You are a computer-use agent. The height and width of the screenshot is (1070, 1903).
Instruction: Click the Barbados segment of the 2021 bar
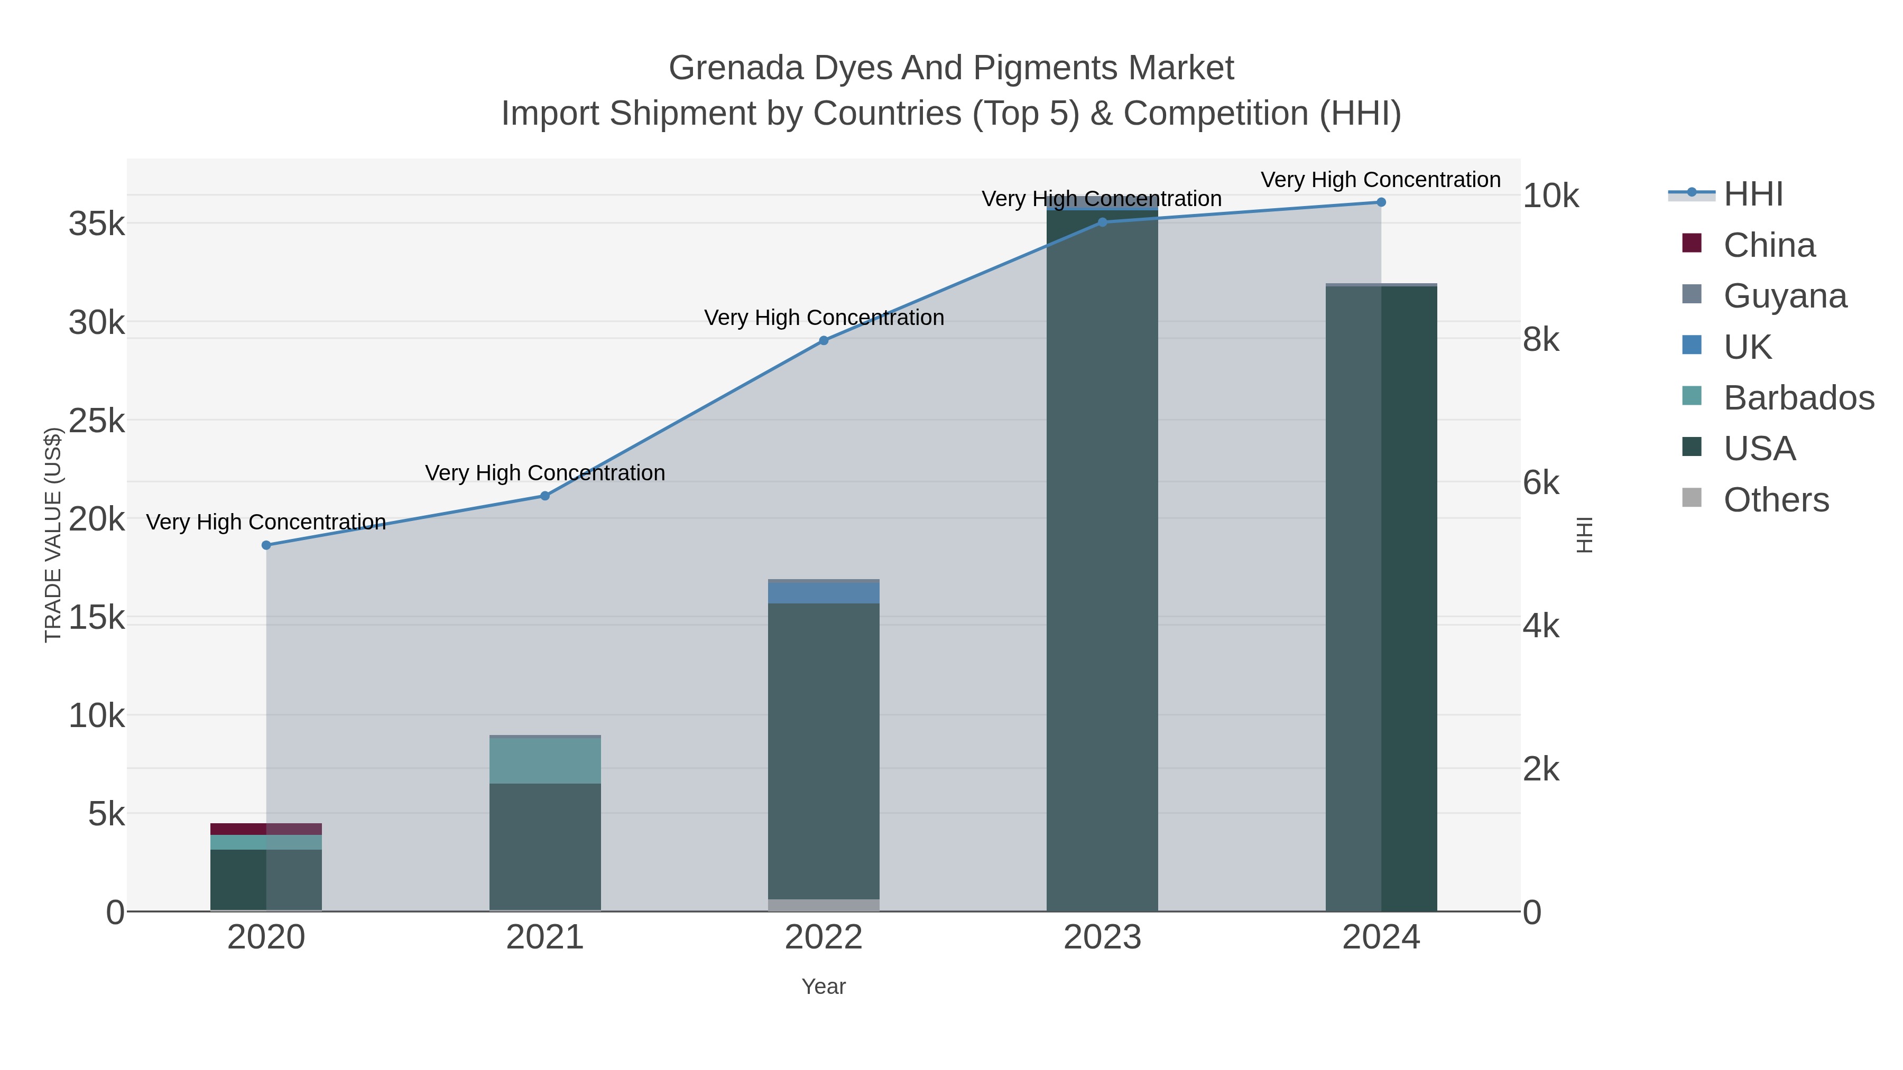(545, 760)
